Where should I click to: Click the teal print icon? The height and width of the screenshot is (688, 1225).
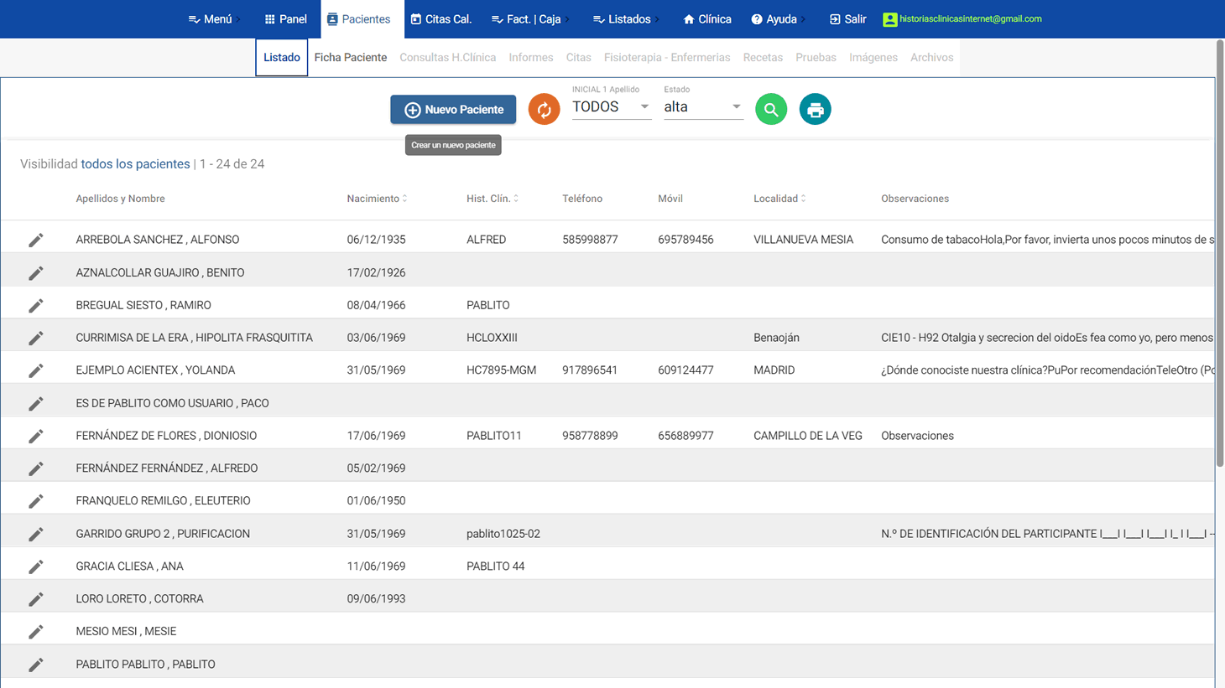tap(815, 110)
